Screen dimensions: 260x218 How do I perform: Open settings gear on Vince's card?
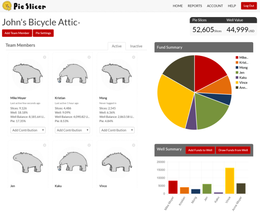133,145
